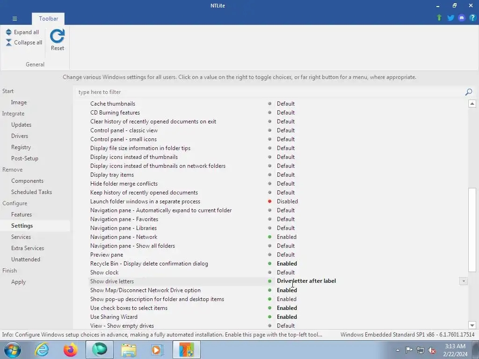Go to Scheduled Tasks page
Image resolution: width=479 pixels, height=359 pixels.
(x=31, y=192)
